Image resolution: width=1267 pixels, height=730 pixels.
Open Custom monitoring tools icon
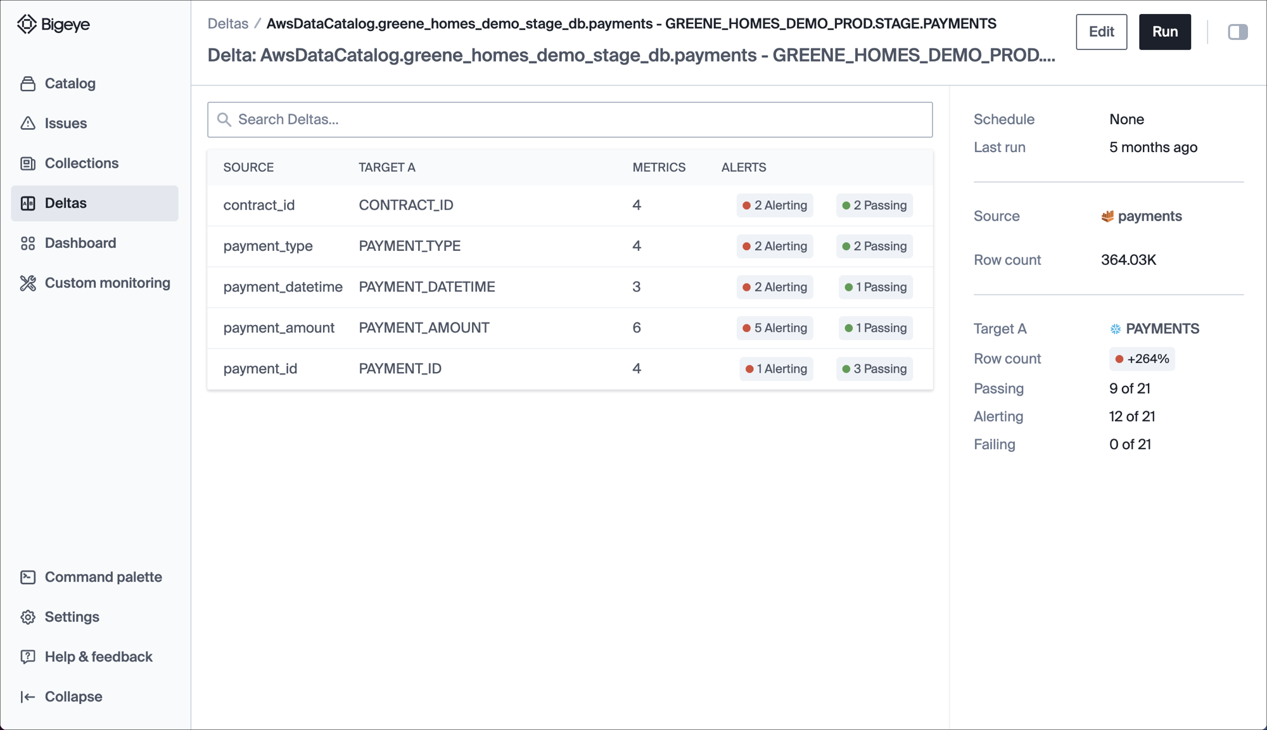point(28,283)
